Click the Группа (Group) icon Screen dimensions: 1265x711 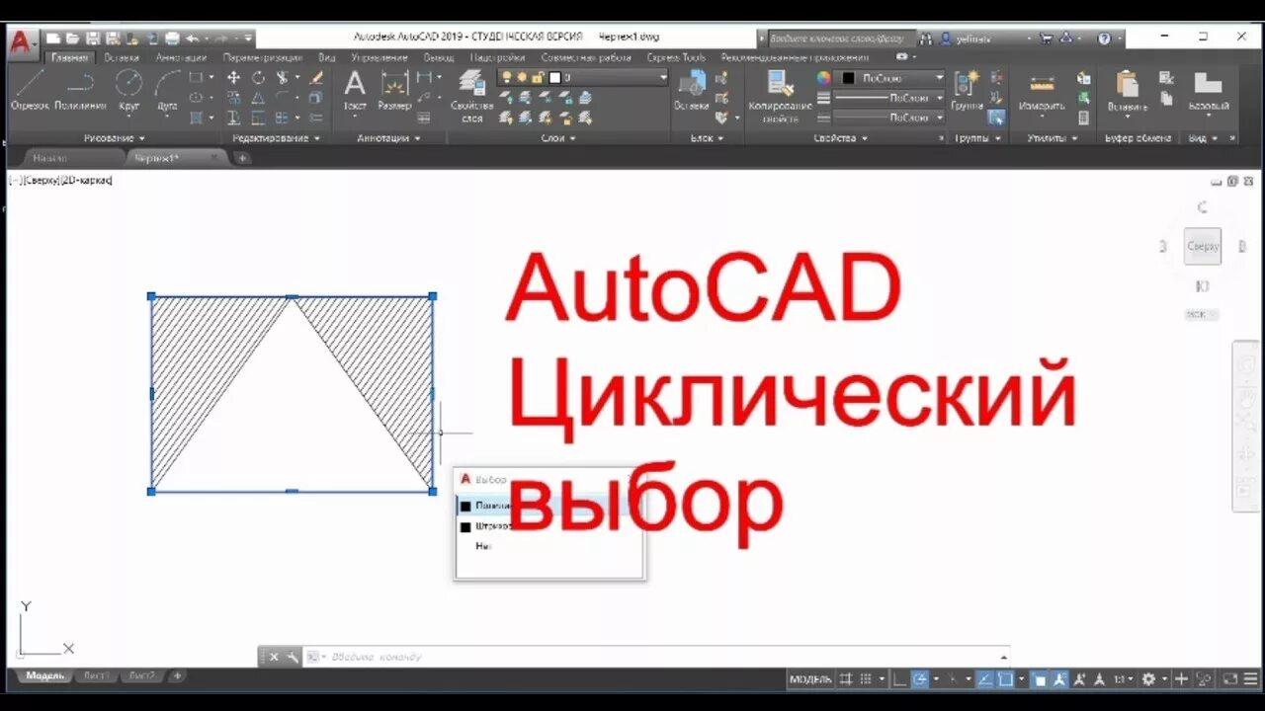(x=967, y=89)
